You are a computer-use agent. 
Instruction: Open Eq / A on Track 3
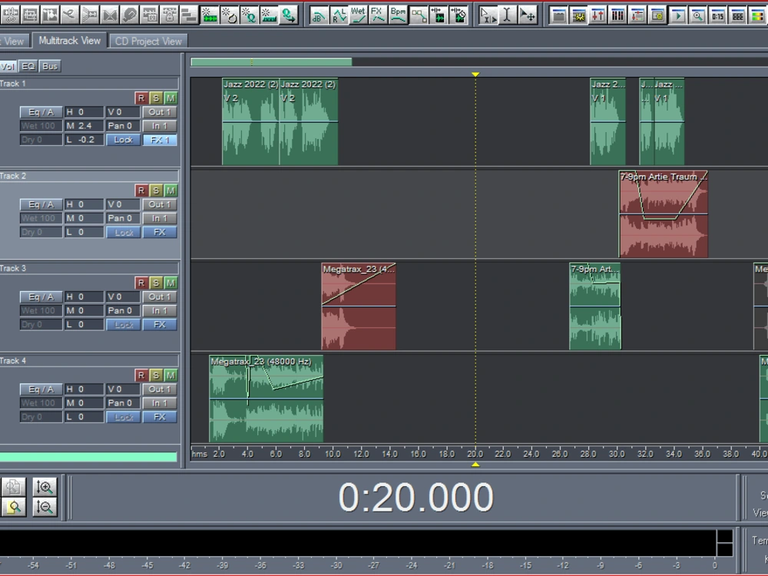tap(41, 296)
